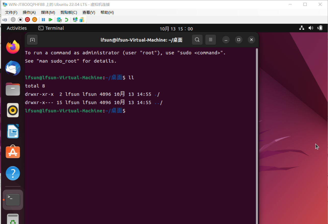This screenshot has width=328, height=224.
Task: Open the Help icon in the dock
Action: (13, 173)
